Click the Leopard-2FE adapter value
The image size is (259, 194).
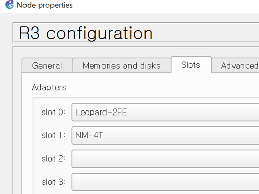(101, 112)
